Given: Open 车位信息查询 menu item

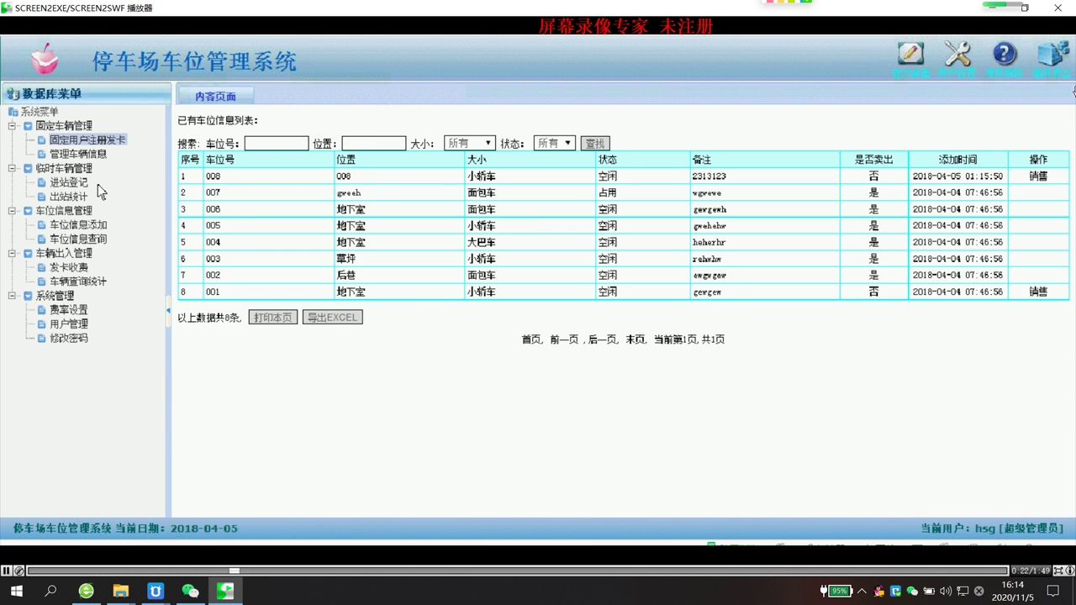Looking at the screenshot, I should [78, 239].
